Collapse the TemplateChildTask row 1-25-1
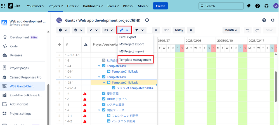Viewport: 279px width, 125px height. coord(104,82)
